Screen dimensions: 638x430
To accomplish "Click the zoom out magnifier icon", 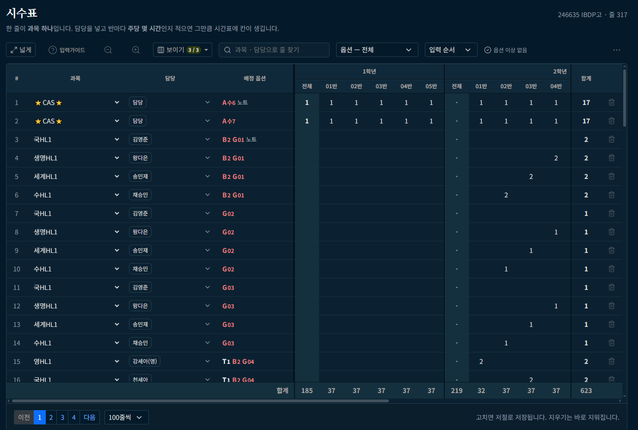I will (108, 50).
